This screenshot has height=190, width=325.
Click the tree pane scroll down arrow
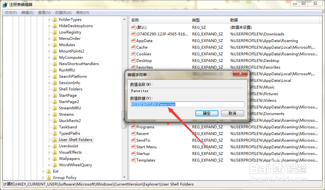124,177
